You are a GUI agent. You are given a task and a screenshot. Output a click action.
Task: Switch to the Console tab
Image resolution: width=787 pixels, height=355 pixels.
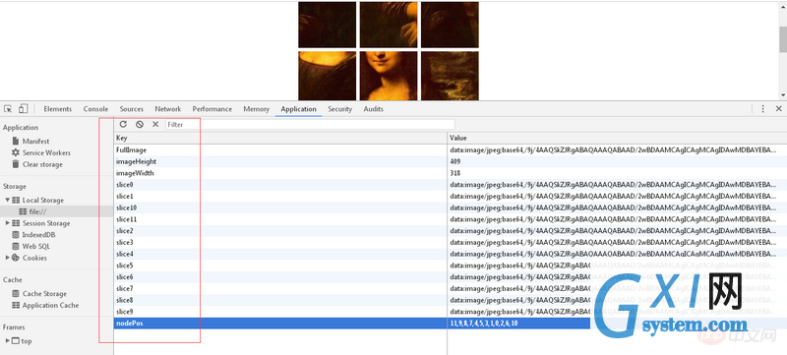95,109
